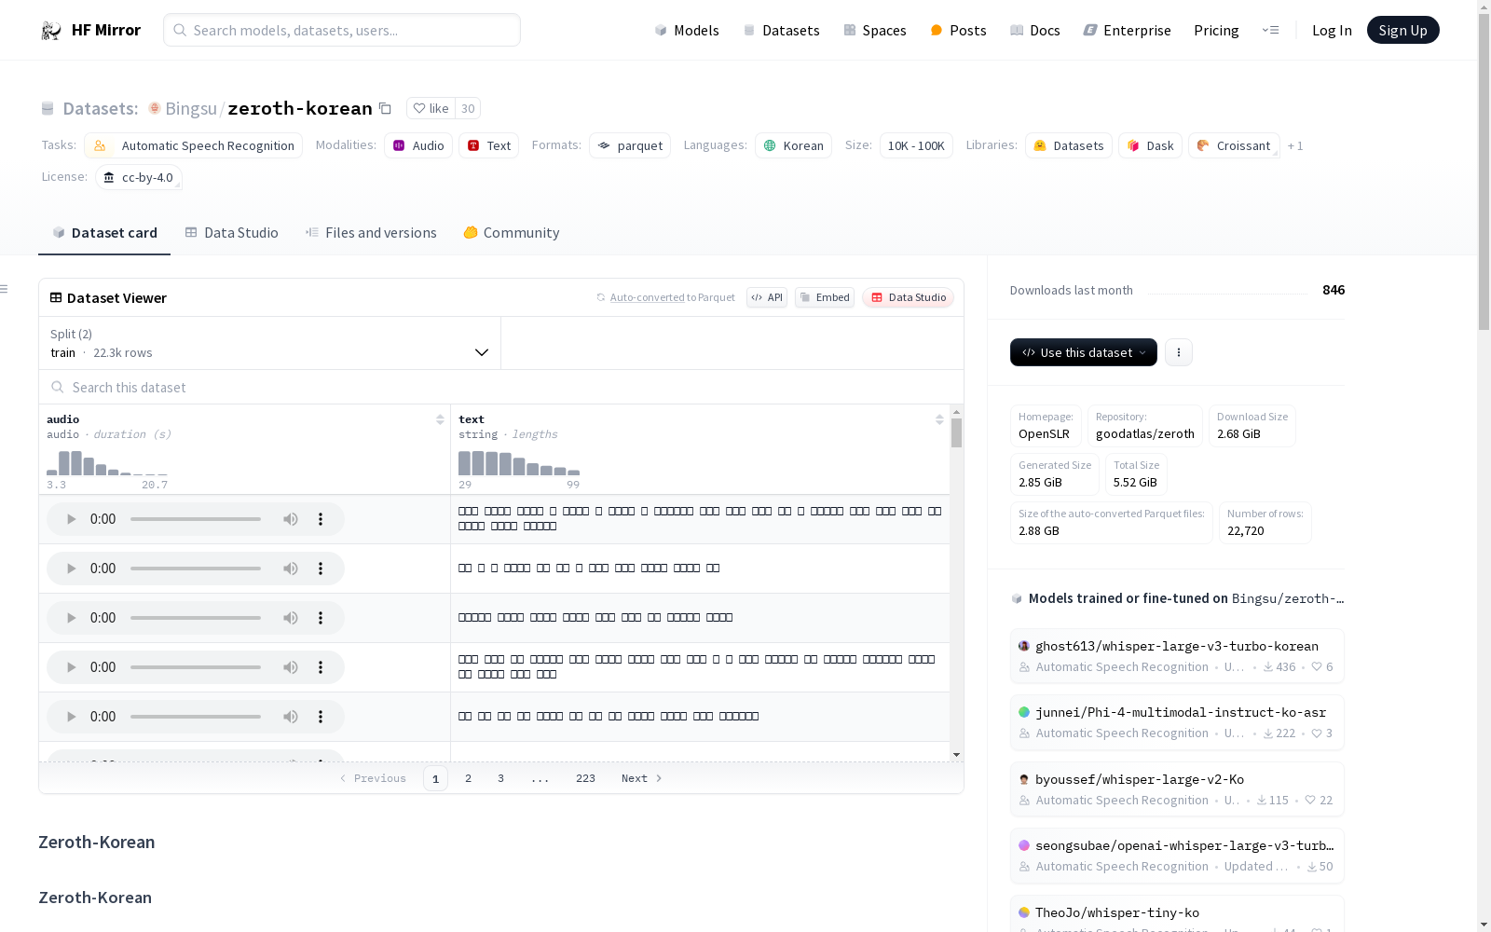1491x932 pixels.
Task: Open the navigation extras menu icon
Action: tap(1270, 30)
